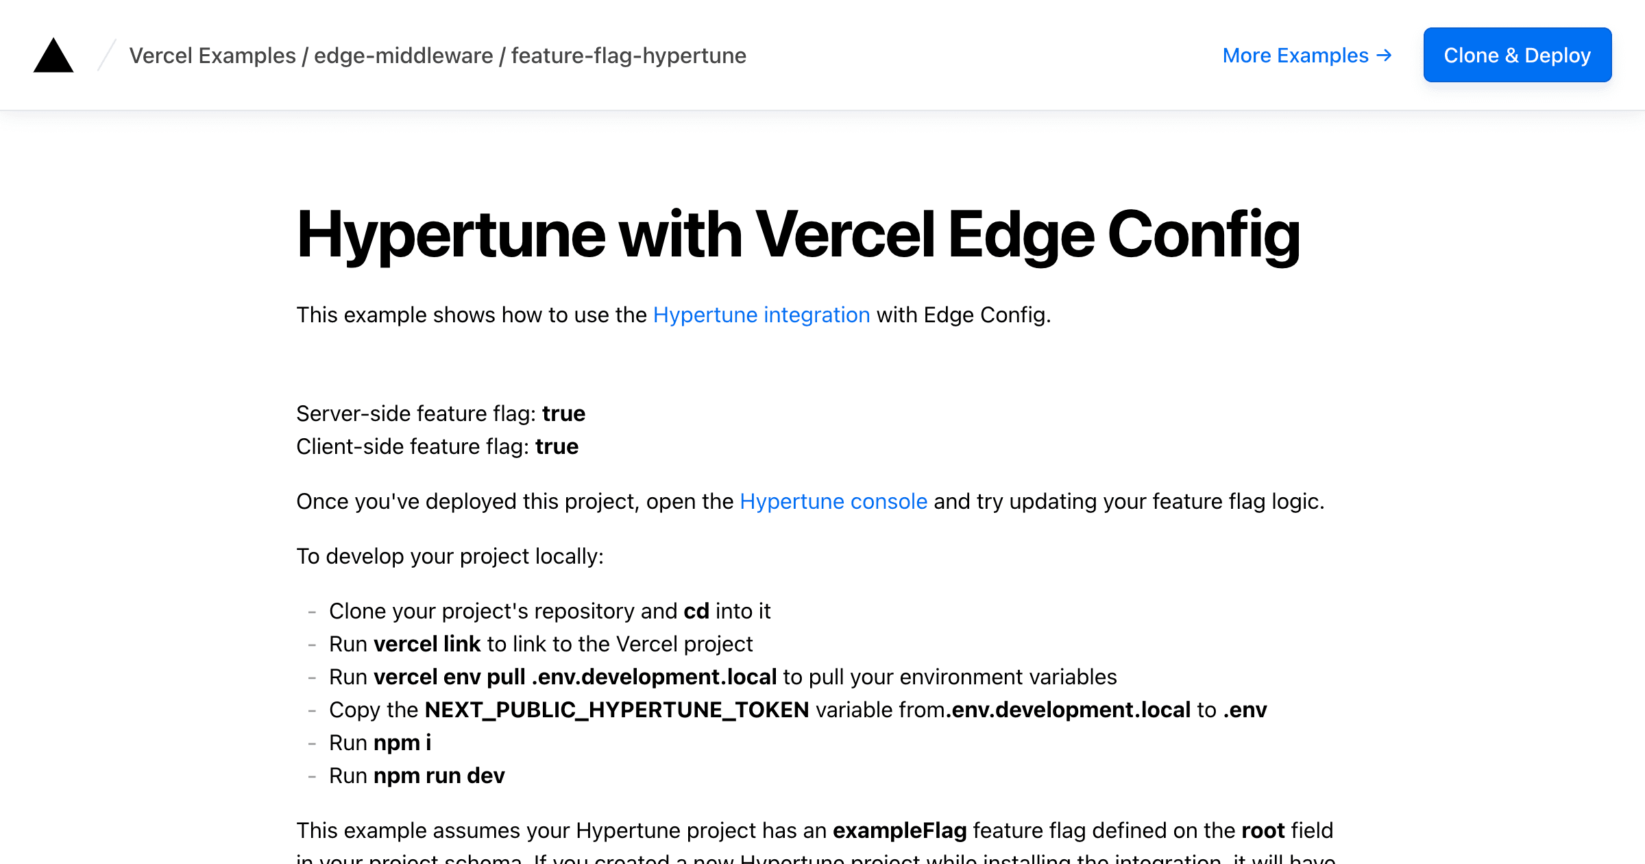Click the bold exampleFlag text

tap(899, 830)
